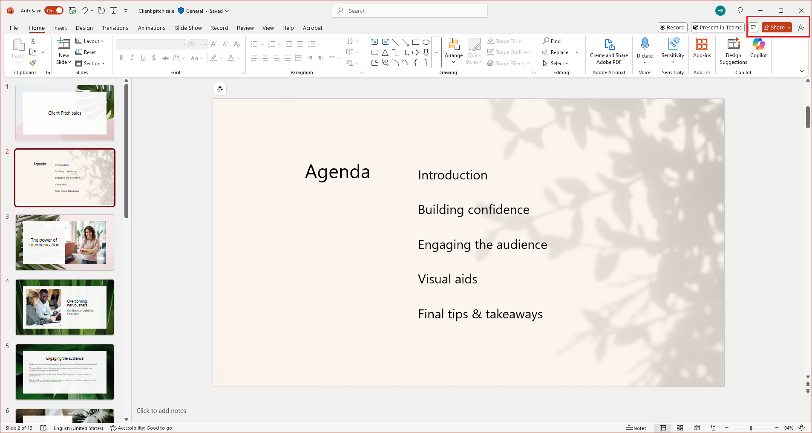Click Reset in Slides group

tap(86, 52)
